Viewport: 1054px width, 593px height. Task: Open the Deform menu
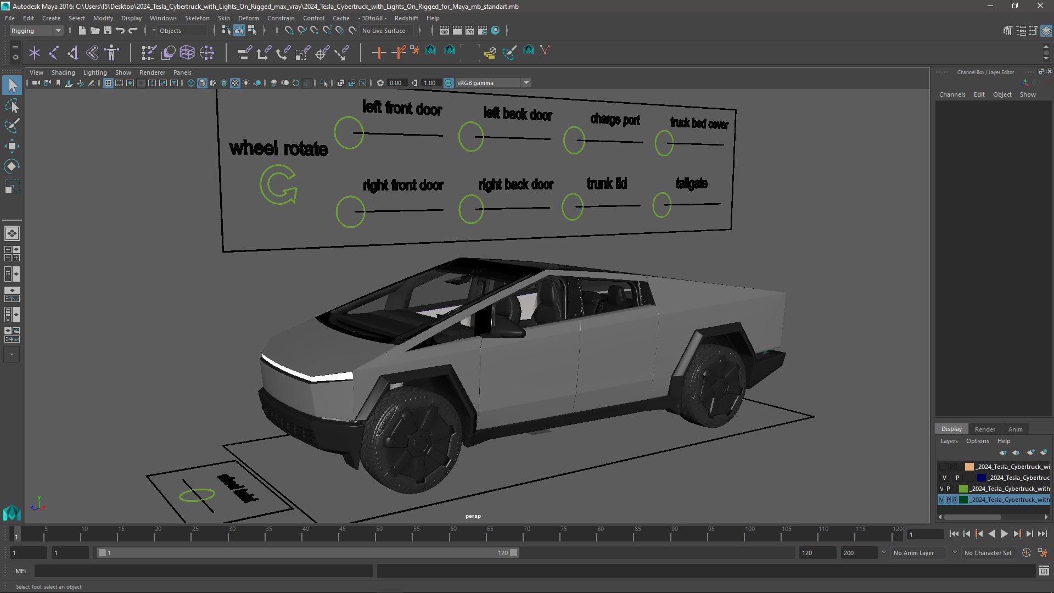coord(248,18)
